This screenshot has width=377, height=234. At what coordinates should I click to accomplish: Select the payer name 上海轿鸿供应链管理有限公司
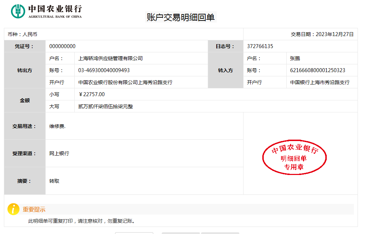[110, 58]
